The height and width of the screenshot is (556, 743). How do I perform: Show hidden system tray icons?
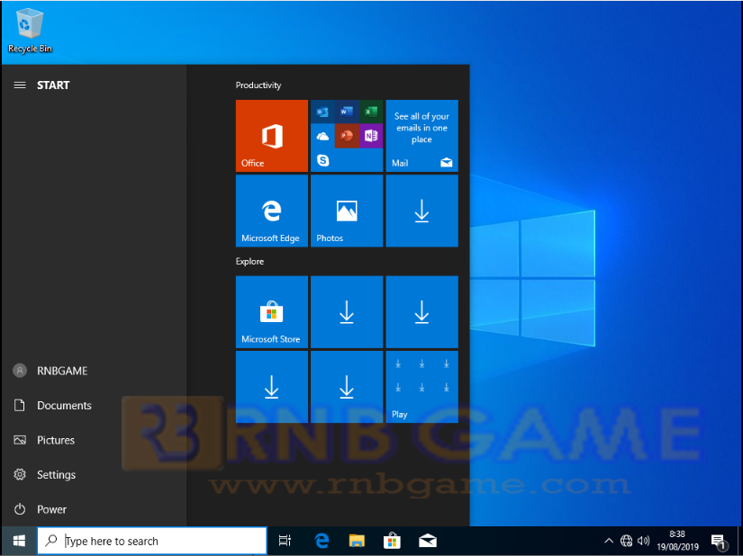(609, 541)
